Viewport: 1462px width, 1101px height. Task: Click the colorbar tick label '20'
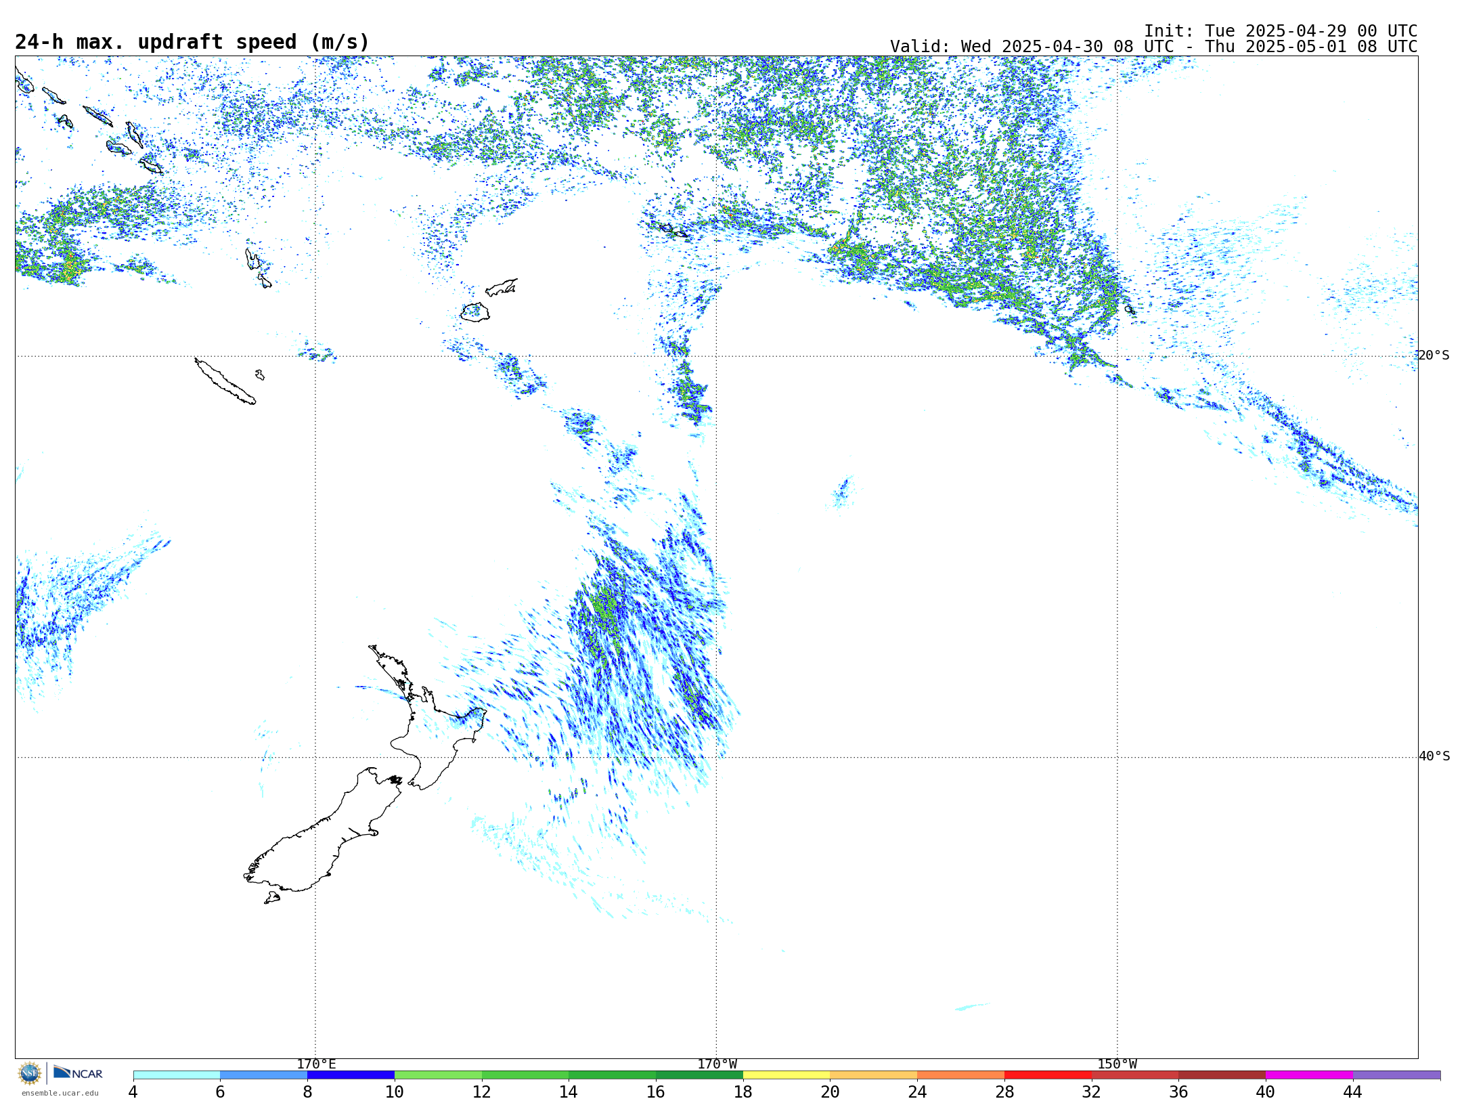830,1092
